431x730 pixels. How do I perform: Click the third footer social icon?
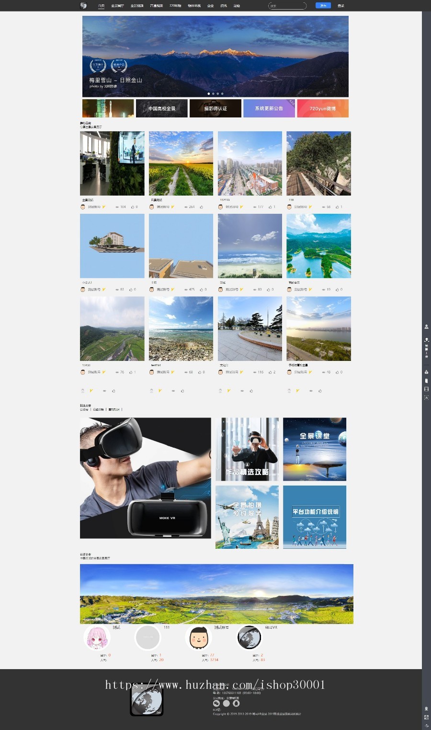coord(236,704)
